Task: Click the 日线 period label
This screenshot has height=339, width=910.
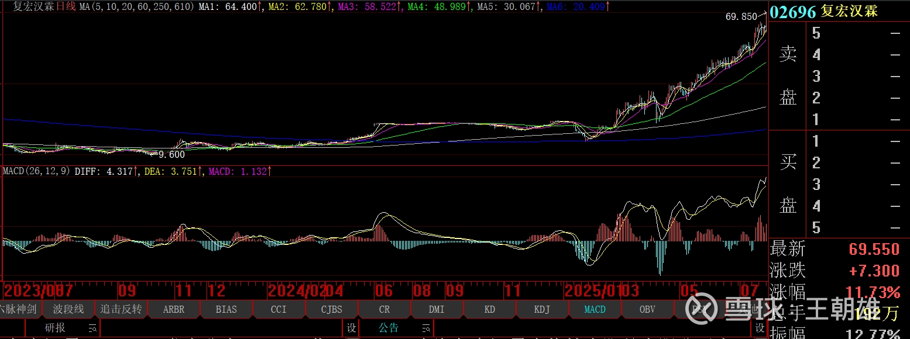Action: [66, 7]
